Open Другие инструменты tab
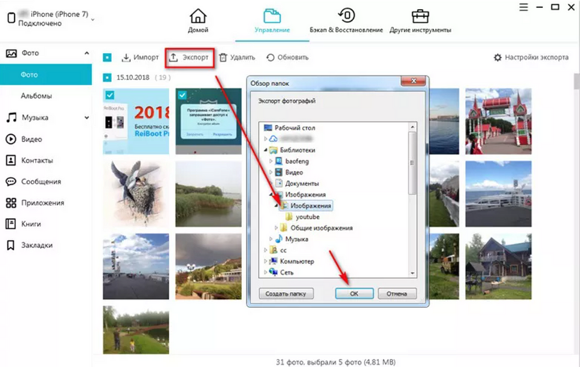The image size is (580, 367). 420,21
